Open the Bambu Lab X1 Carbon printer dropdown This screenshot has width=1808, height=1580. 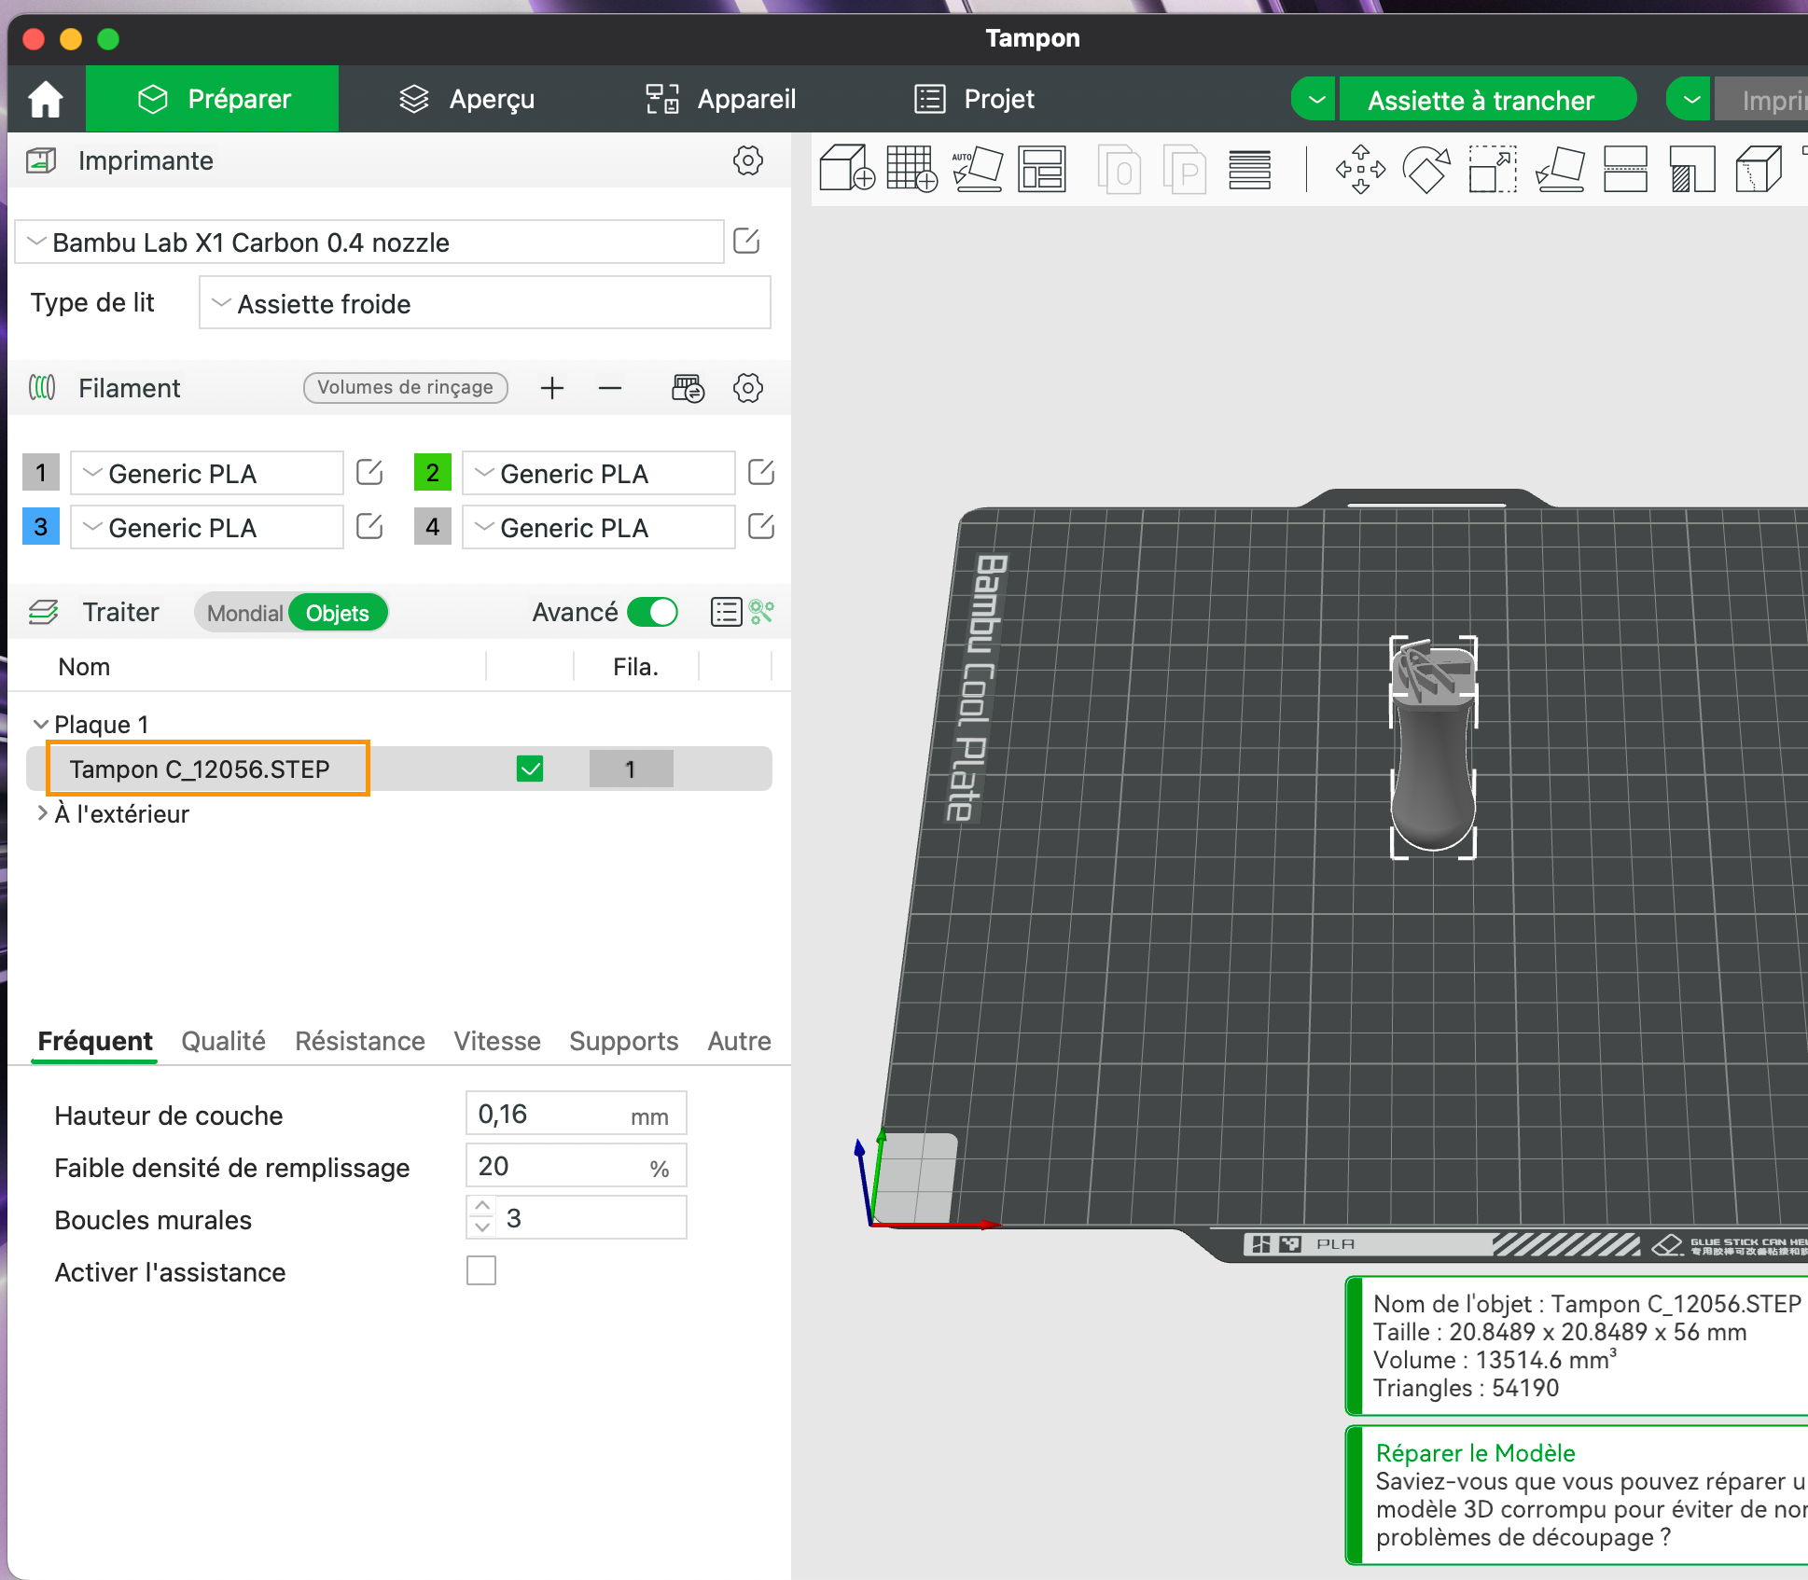click(370, 243)
